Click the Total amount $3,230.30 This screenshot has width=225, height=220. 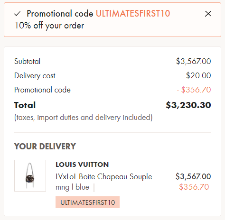pyautogui.click(x=188, y=105)
